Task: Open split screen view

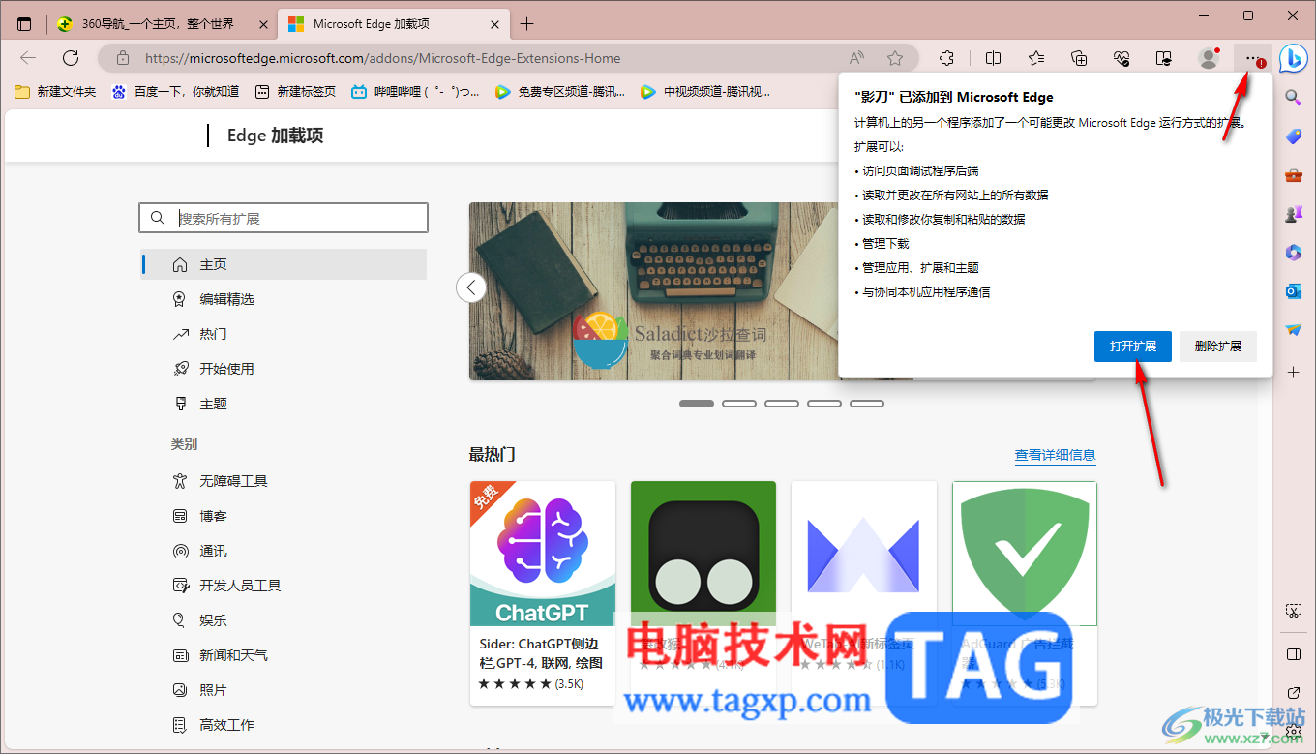Action: (x=993, y=58)
